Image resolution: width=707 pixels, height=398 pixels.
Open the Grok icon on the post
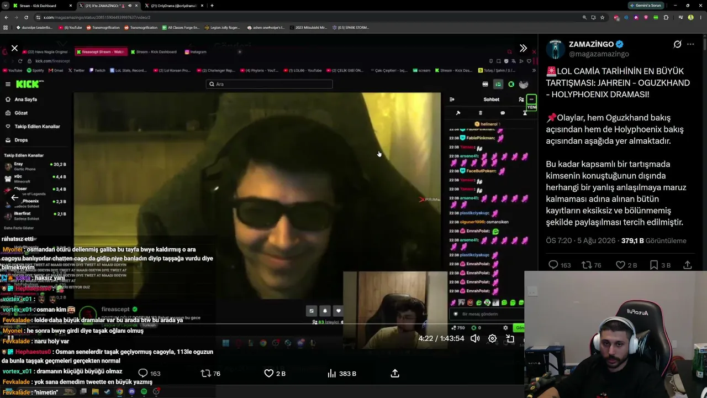click(677, 44)
